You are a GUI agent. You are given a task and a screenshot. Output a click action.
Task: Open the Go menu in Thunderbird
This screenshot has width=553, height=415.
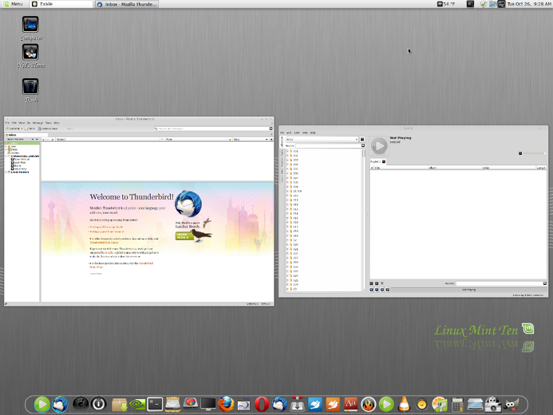28,123
